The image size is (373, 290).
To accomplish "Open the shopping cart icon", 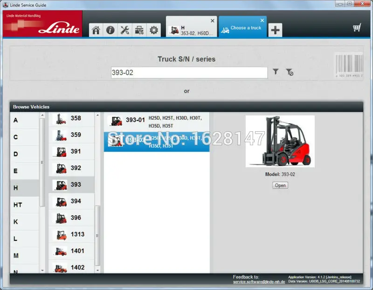I will tap(357, 28).
